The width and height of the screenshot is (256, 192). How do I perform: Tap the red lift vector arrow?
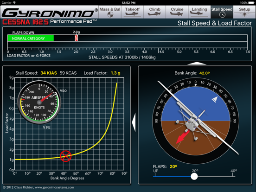[x=182, y=137]
